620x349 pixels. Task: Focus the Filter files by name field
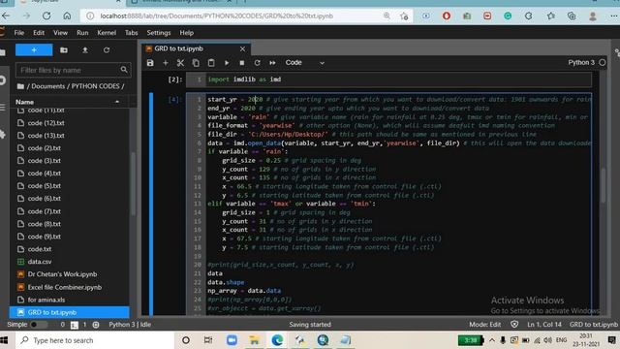pyautogui.click(x=74, y=70)
